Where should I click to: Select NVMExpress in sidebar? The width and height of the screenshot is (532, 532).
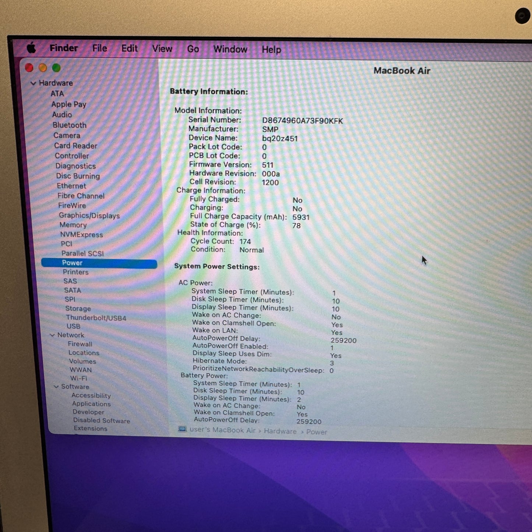click(82, 235)
